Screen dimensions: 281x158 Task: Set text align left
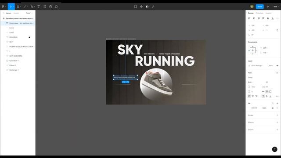(249, 96)
